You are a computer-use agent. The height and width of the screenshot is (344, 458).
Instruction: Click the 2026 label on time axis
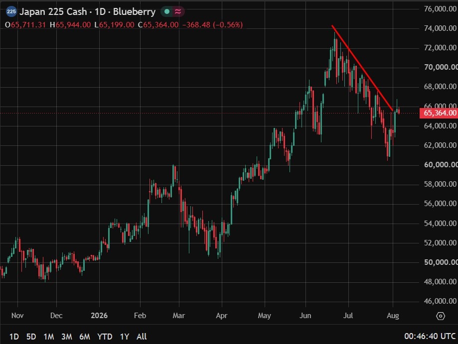pos(99,316)
